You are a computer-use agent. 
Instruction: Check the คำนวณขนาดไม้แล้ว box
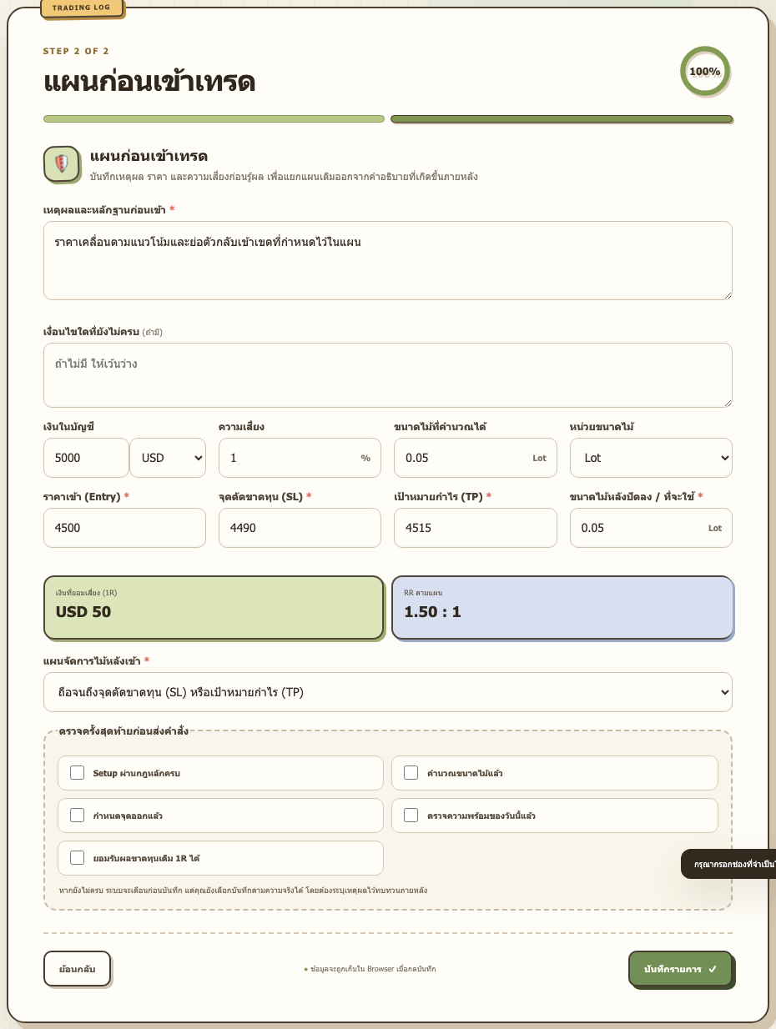[x=411, y=773]
